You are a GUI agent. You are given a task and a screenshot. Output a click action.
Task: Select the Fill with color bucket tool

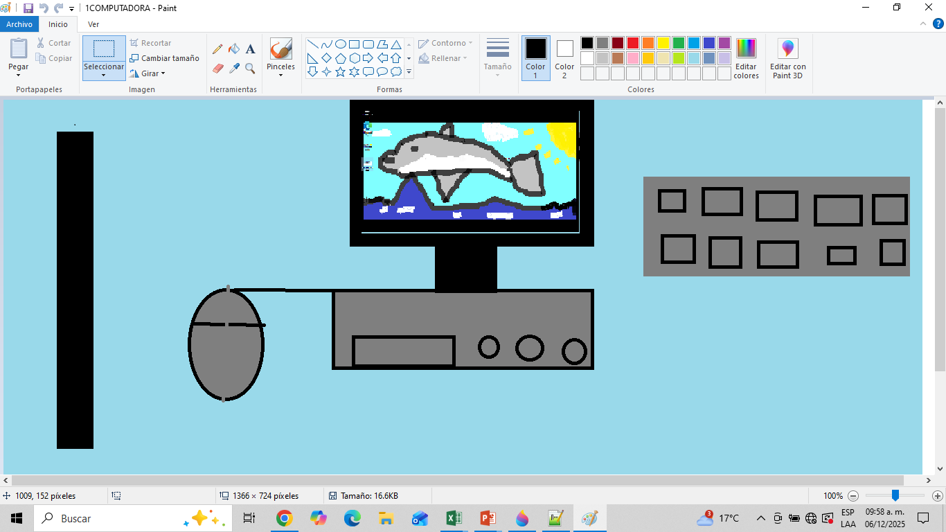(x=234, y=49)
